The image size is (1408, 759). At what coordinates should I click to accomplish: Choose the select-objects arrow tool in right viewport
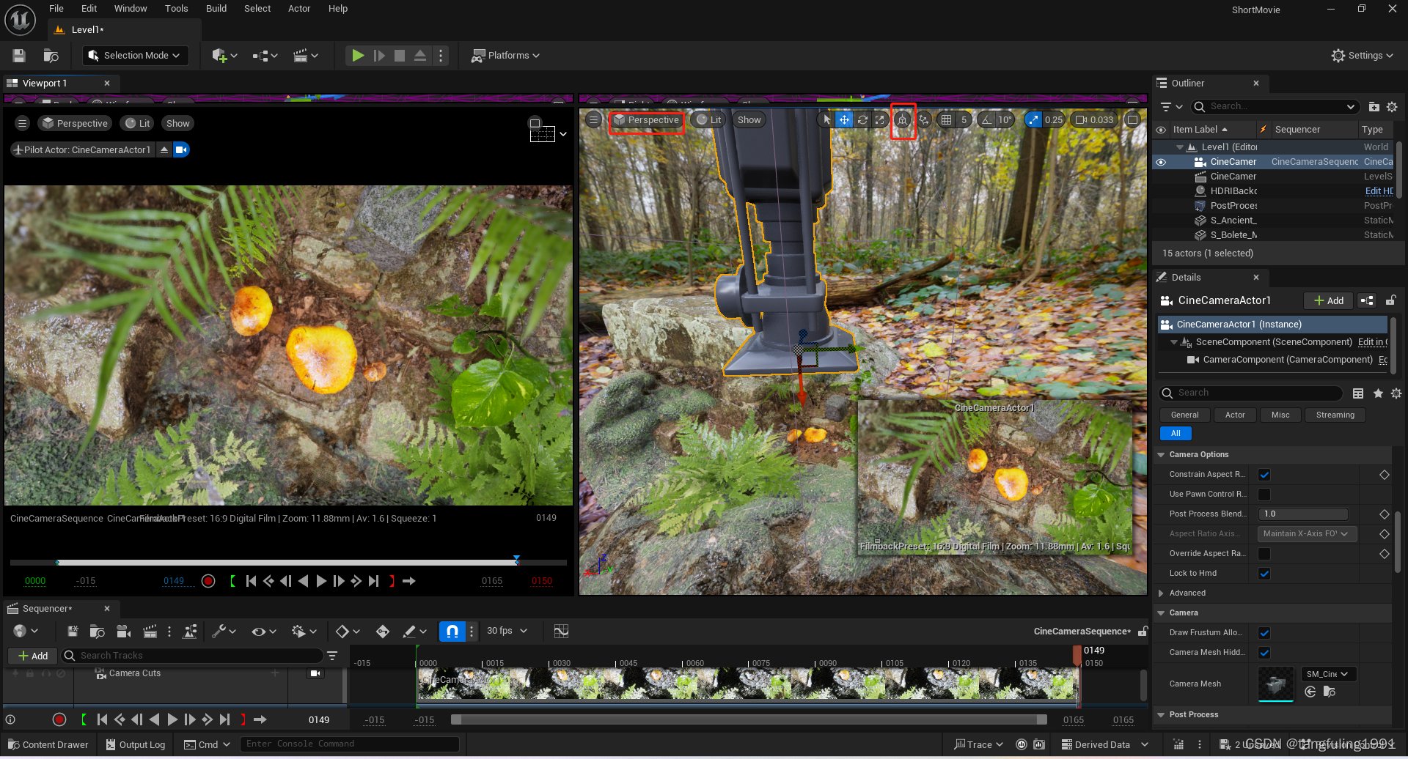coord(827,119)
